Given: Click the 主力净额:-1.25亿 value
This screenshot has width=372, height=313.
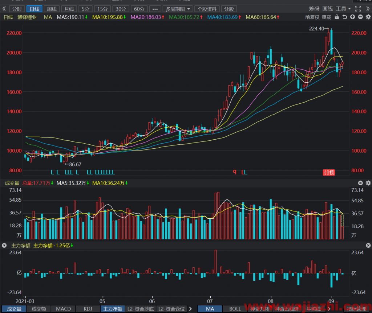Looking at the screenshot, I should pyautogui.click(x=53, y=246).
